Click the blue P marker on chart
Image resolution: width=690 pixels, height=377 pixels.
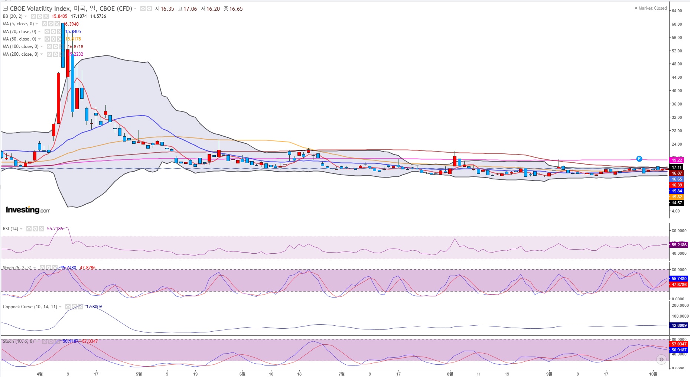[639, 159]
